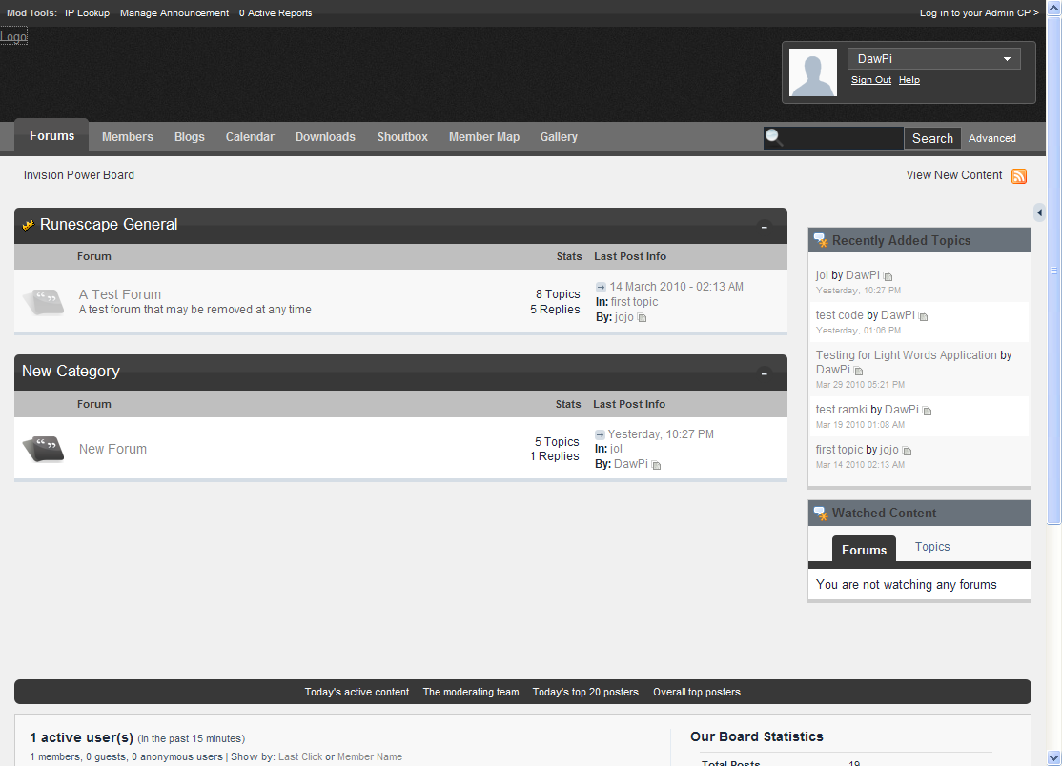Screen dimensions: 1062x766
Task: Click the go-to-last-post icon for first topic
Action: [x=601, y=287]
